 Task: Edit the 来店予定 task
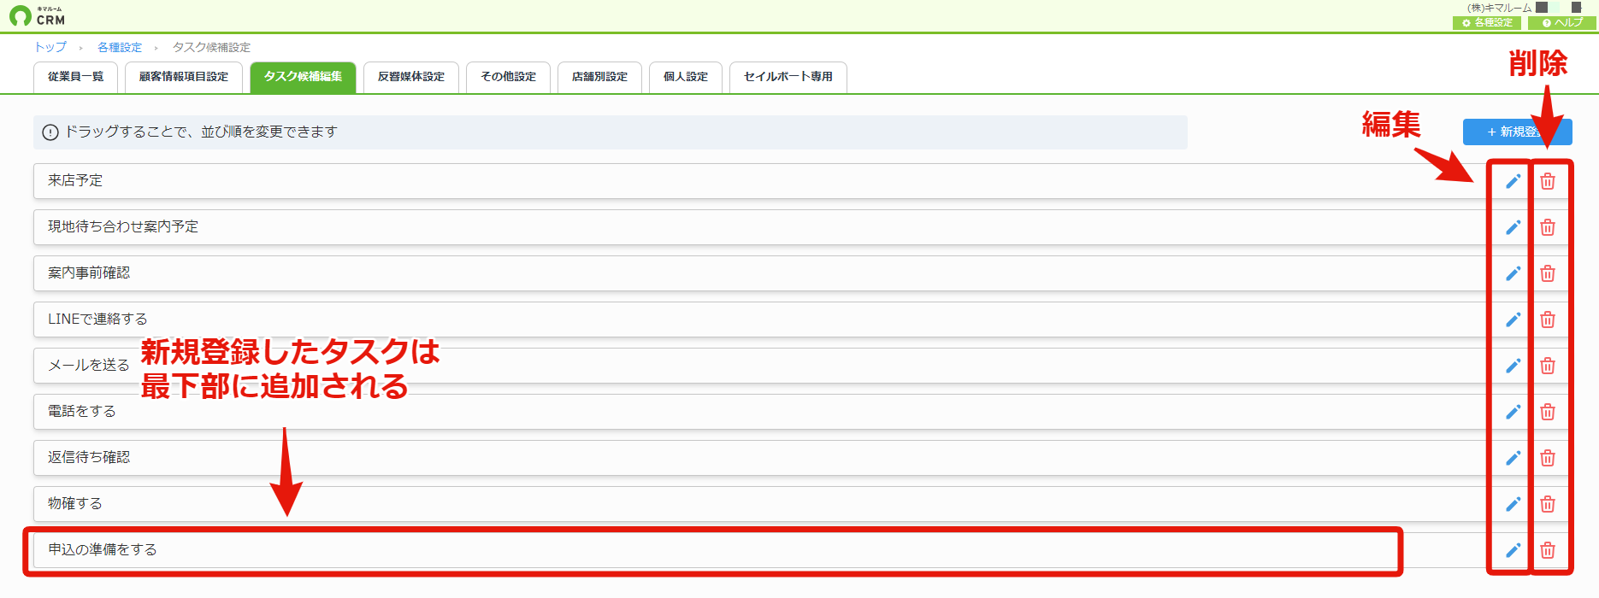[1513, 181]
